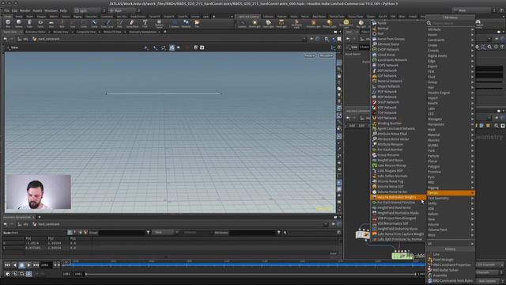Select the Platonic Solids shelf tool
Image resolution: width=506 pixels, height=285 pixels.
(x=159, y=23)
